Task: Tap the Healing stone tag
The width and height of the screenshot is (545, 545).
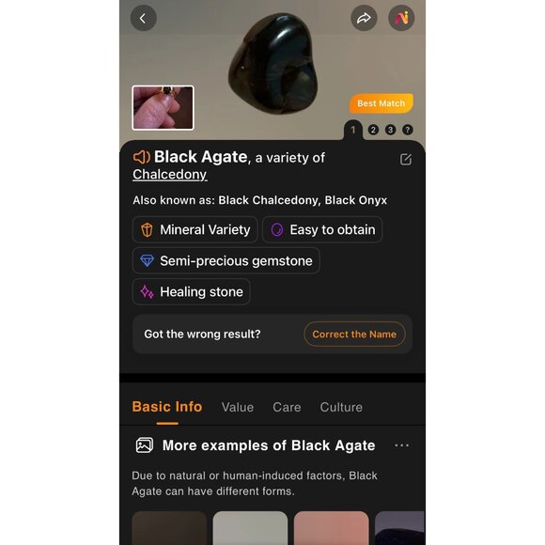Action: [191, 291]
